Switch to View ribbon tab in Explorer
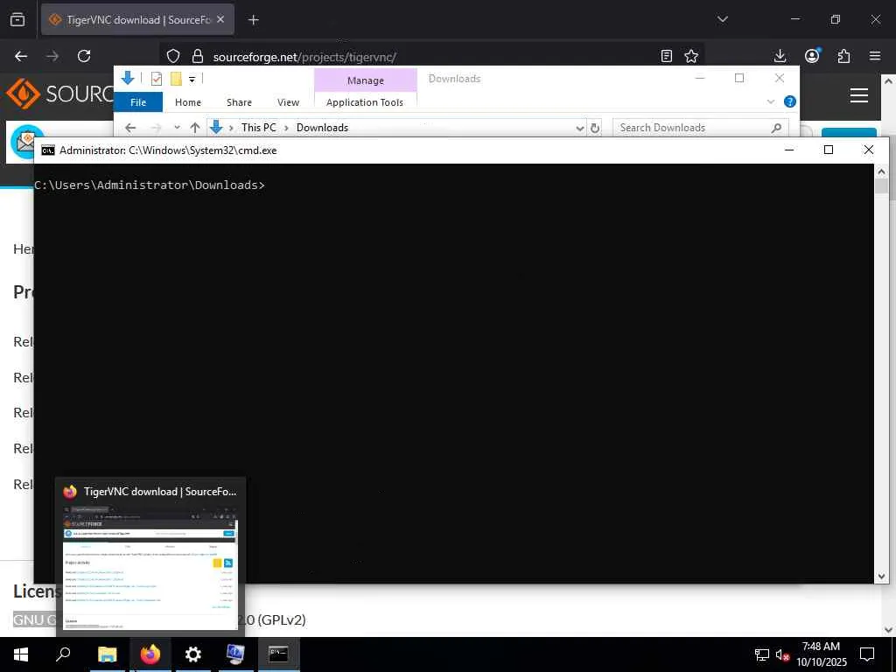 pos(288,102)
